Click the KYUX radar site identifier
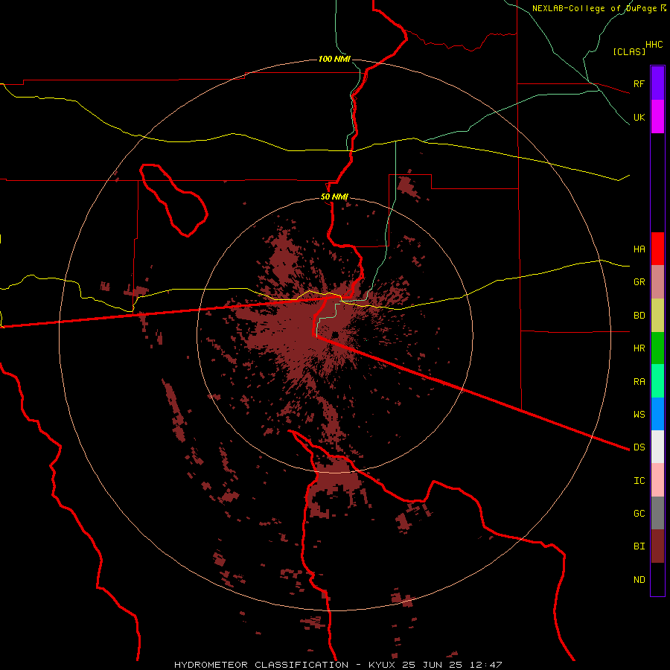 click(383, 665)
